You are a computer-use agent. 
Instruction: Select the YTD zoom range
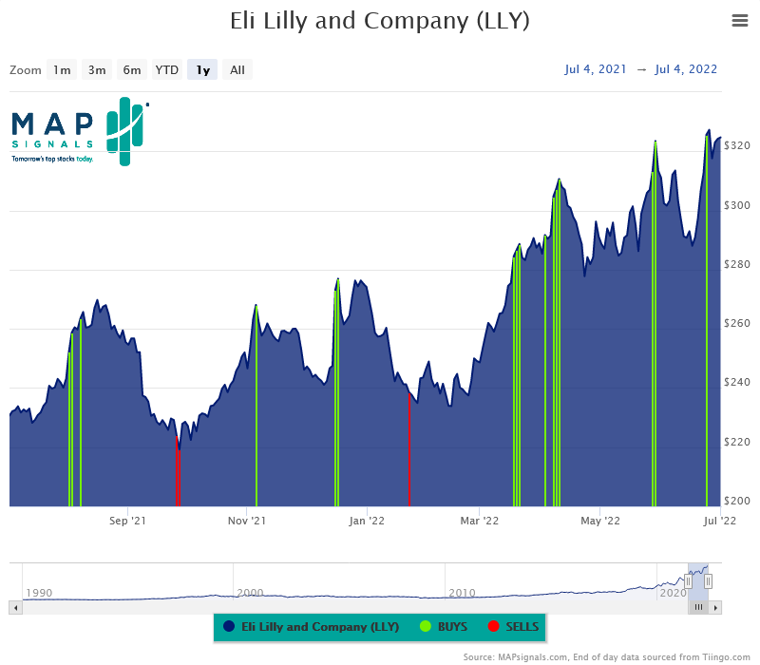167,69
